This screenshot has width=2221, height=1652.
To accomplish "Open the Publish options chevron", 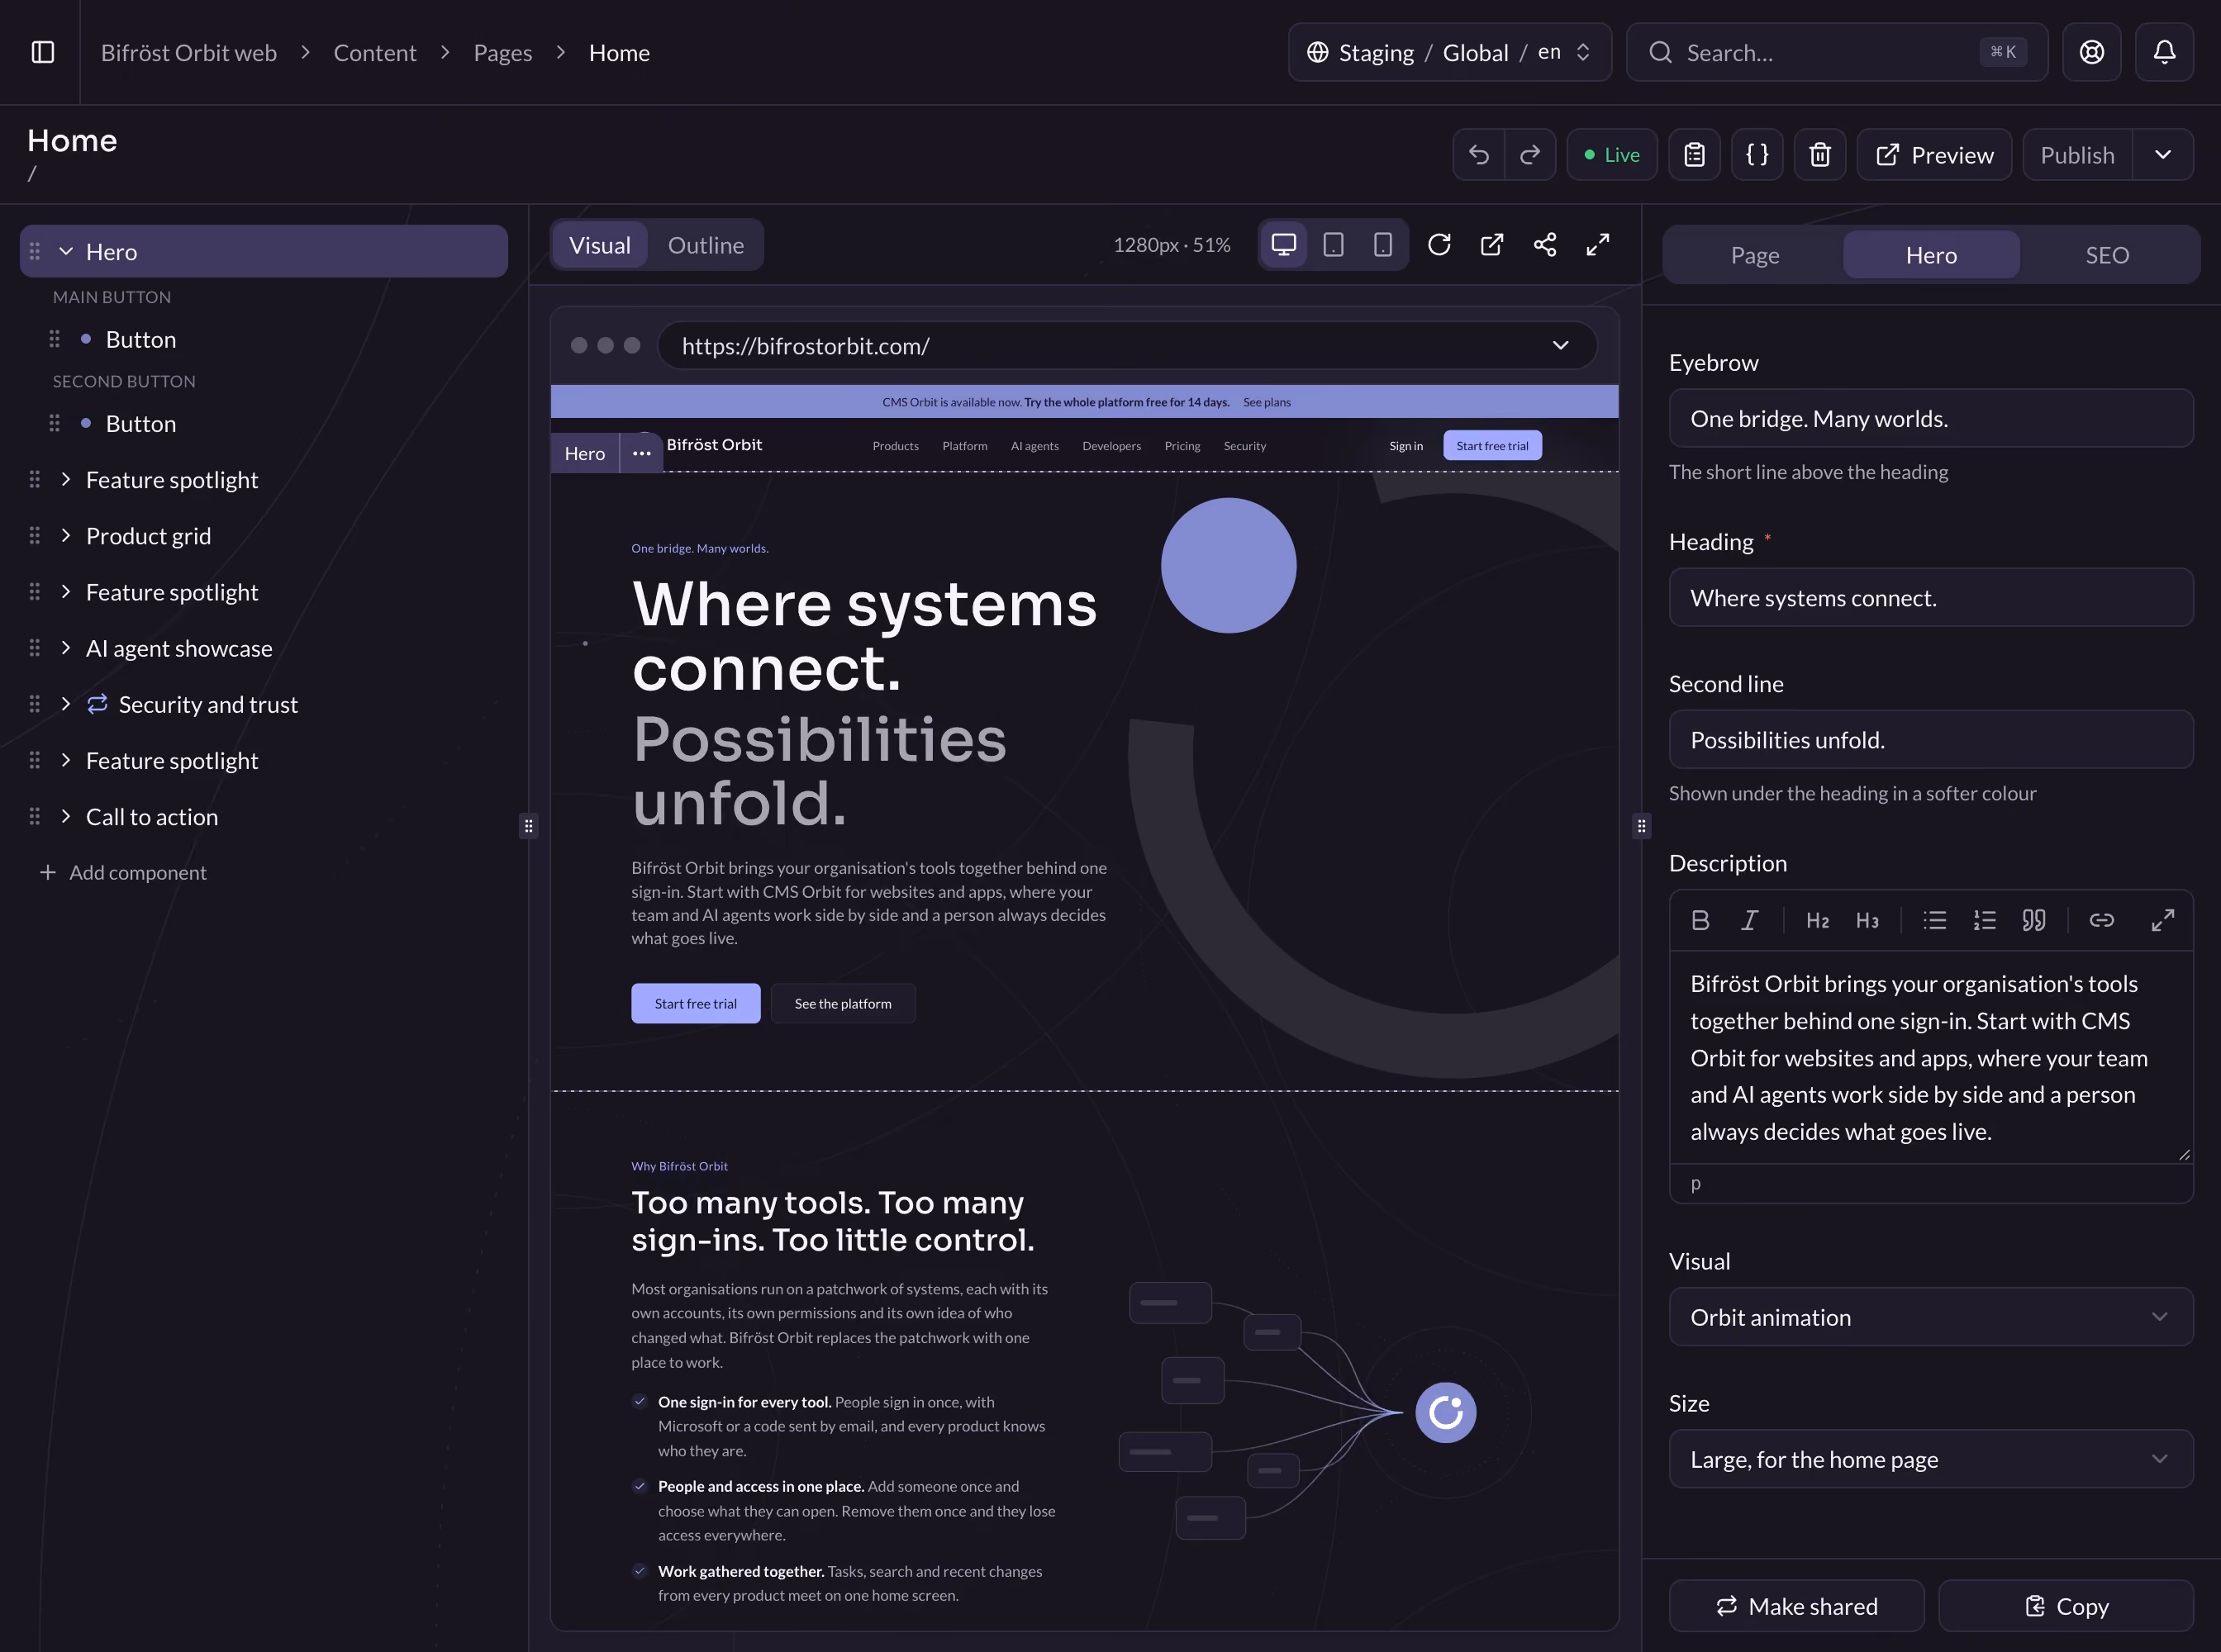I will tap(2163, 155).
